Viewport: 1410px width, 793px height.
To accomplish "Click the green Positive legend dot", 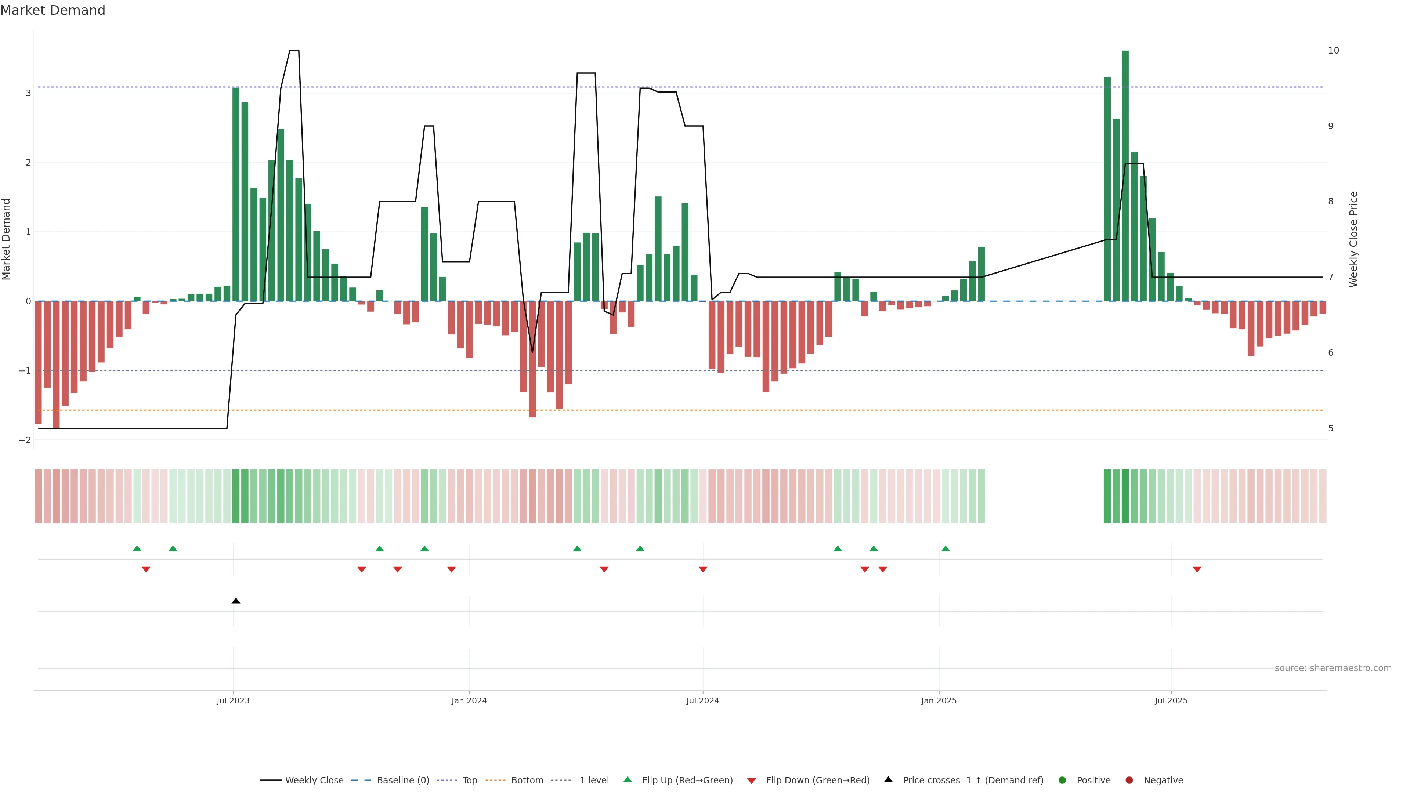I will [x=1062, y=781].
